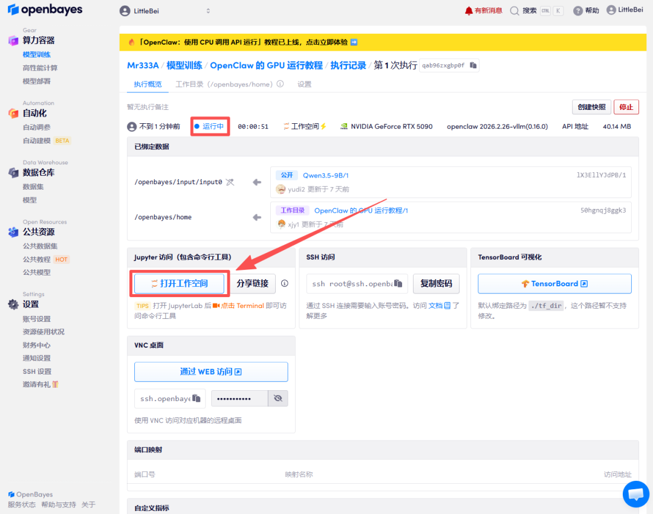Select 模型部署 in sidebar
Screen dimensions: 653x514
(x=37, y=81)
